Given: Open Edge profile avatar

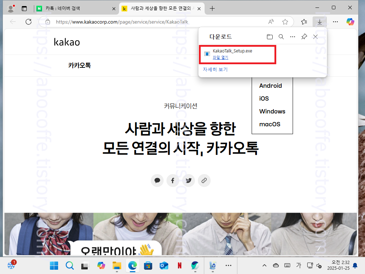Looking at the screenshot, I should pyautogui.click(x=11, y=9).
